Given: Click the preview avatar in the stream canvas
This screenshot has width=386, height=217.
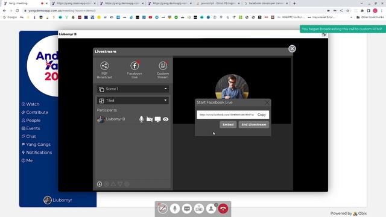Looking at the screenshot, I should 232,87.
